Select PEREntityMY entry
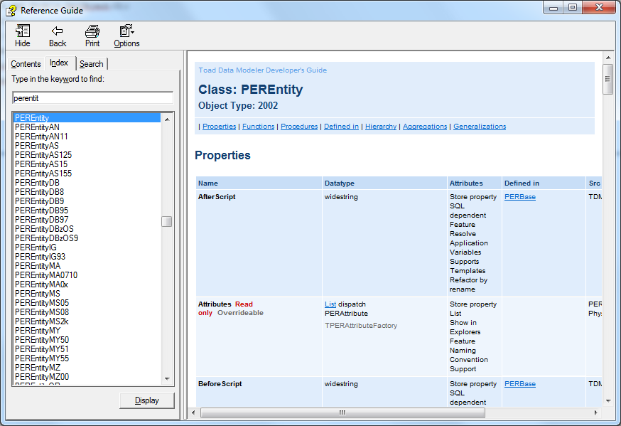Image resolution: width=621 pixels, height=426 pixels. (38, 331)
